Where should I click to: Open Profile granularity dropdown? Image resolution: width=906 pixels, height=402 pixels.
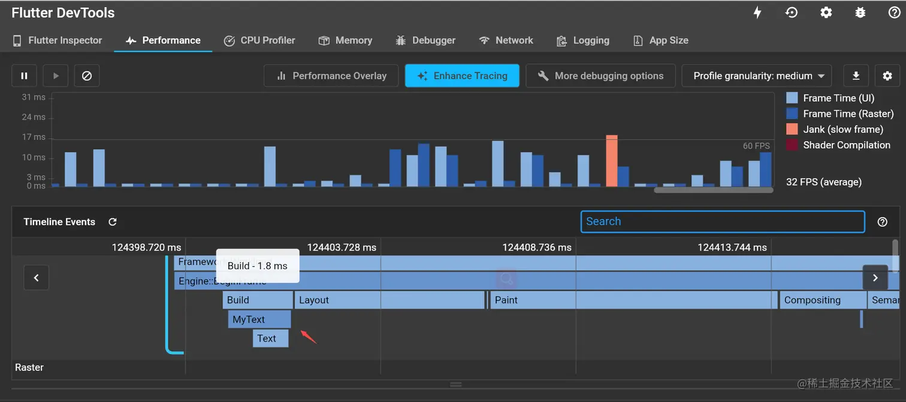click(757, 76)
